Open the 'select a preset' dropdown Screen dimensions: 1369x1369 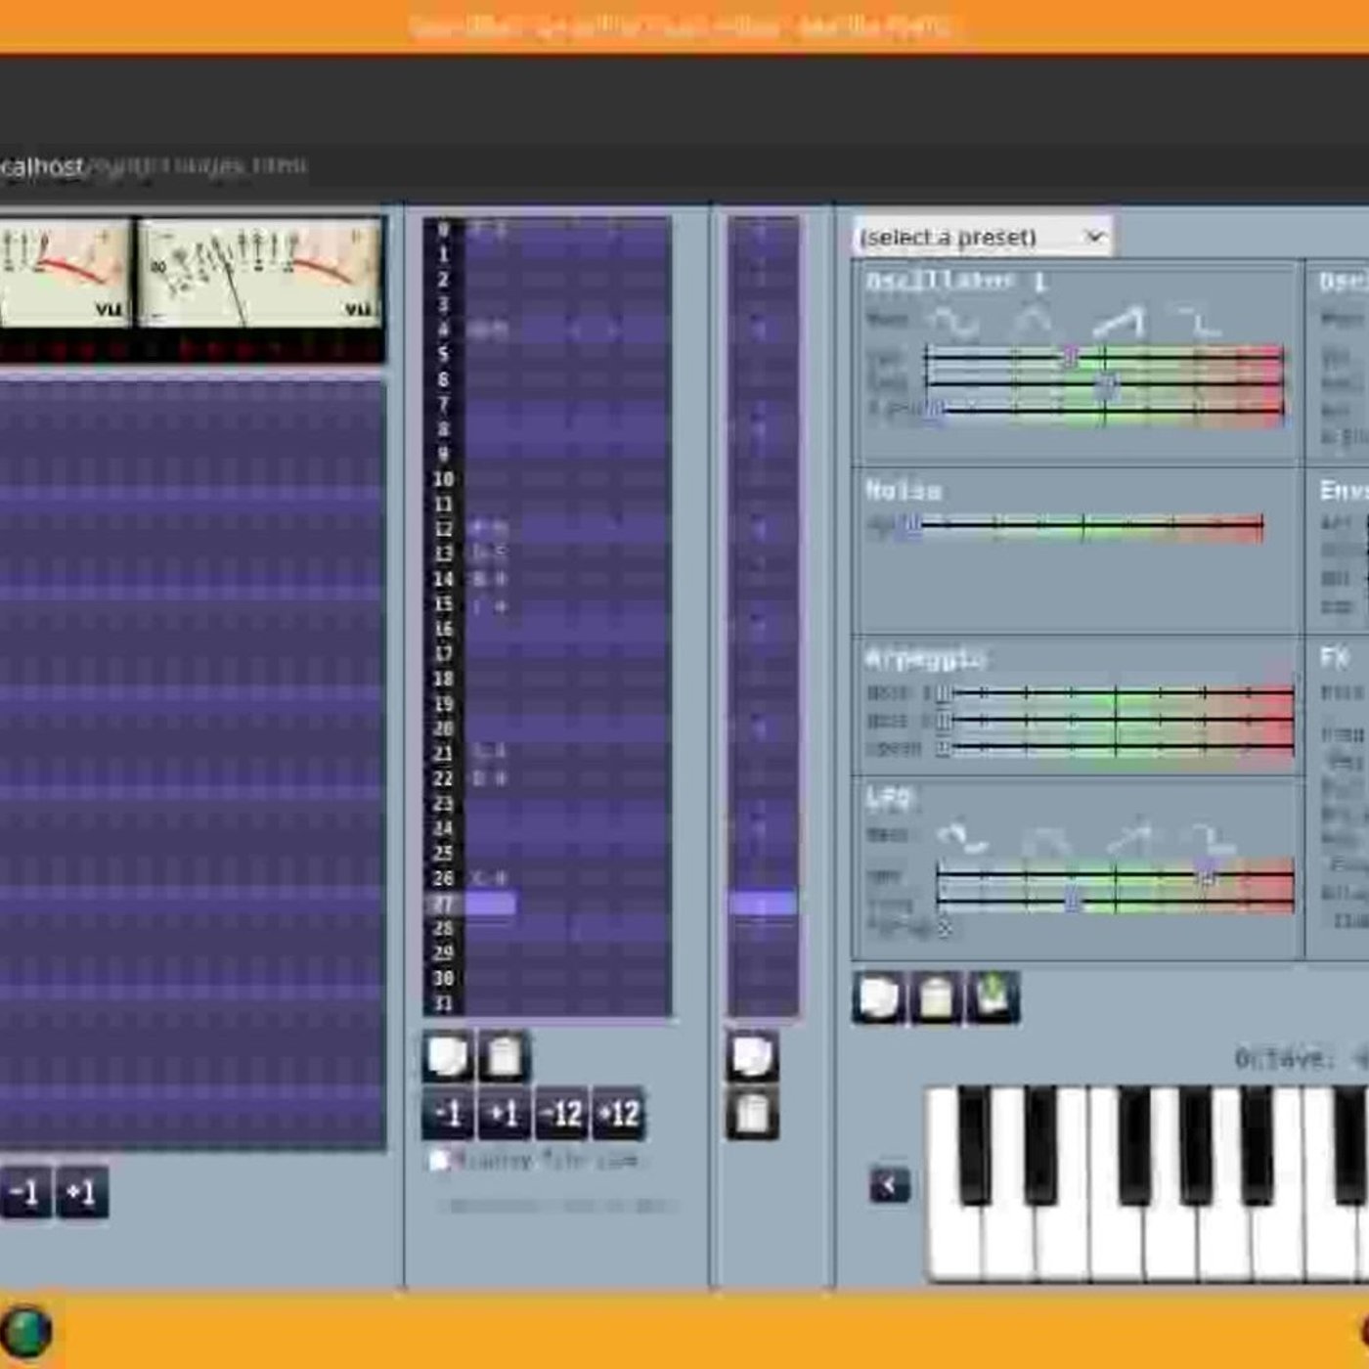pyautogui.click(x=983, y=237)
